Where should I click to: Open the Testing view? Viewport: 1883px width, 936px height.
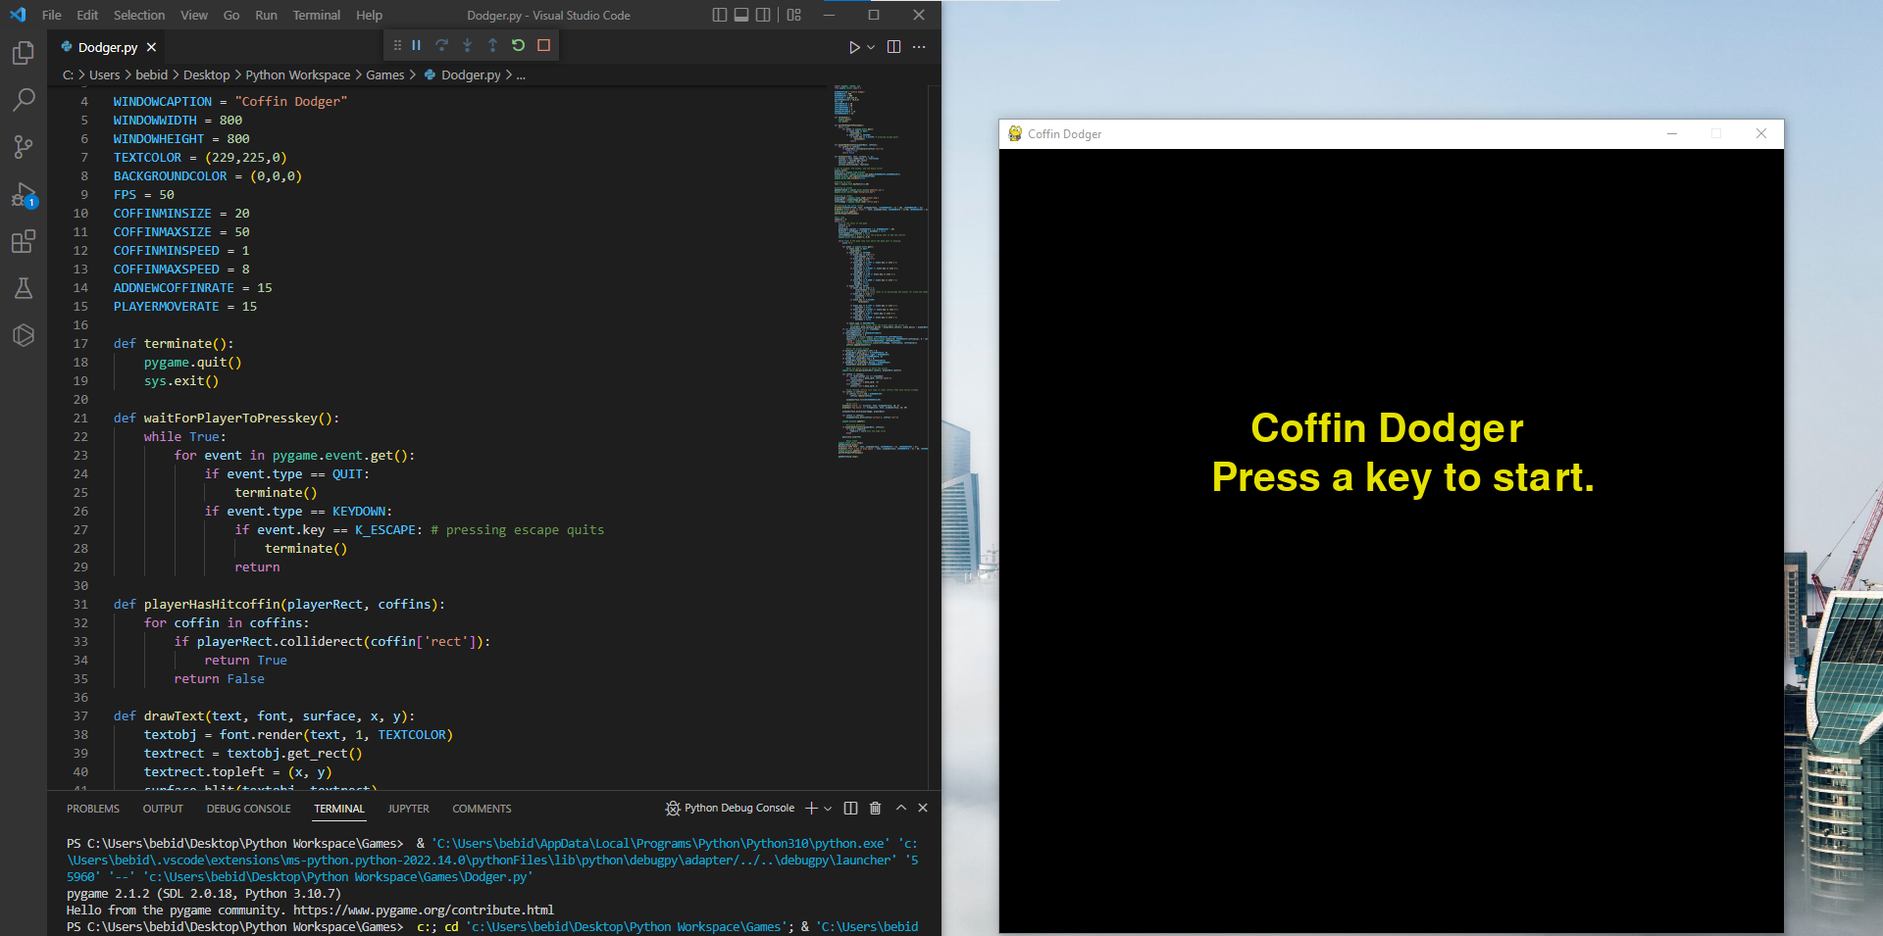[x=24, y=288]
